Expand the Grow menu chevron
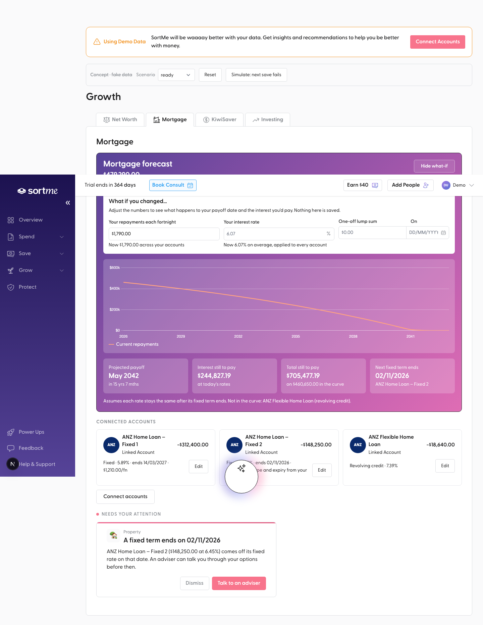Viewport: 483px width, 625px height. coord(62,270)
